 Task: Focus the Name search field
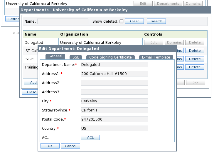[63, 21]
